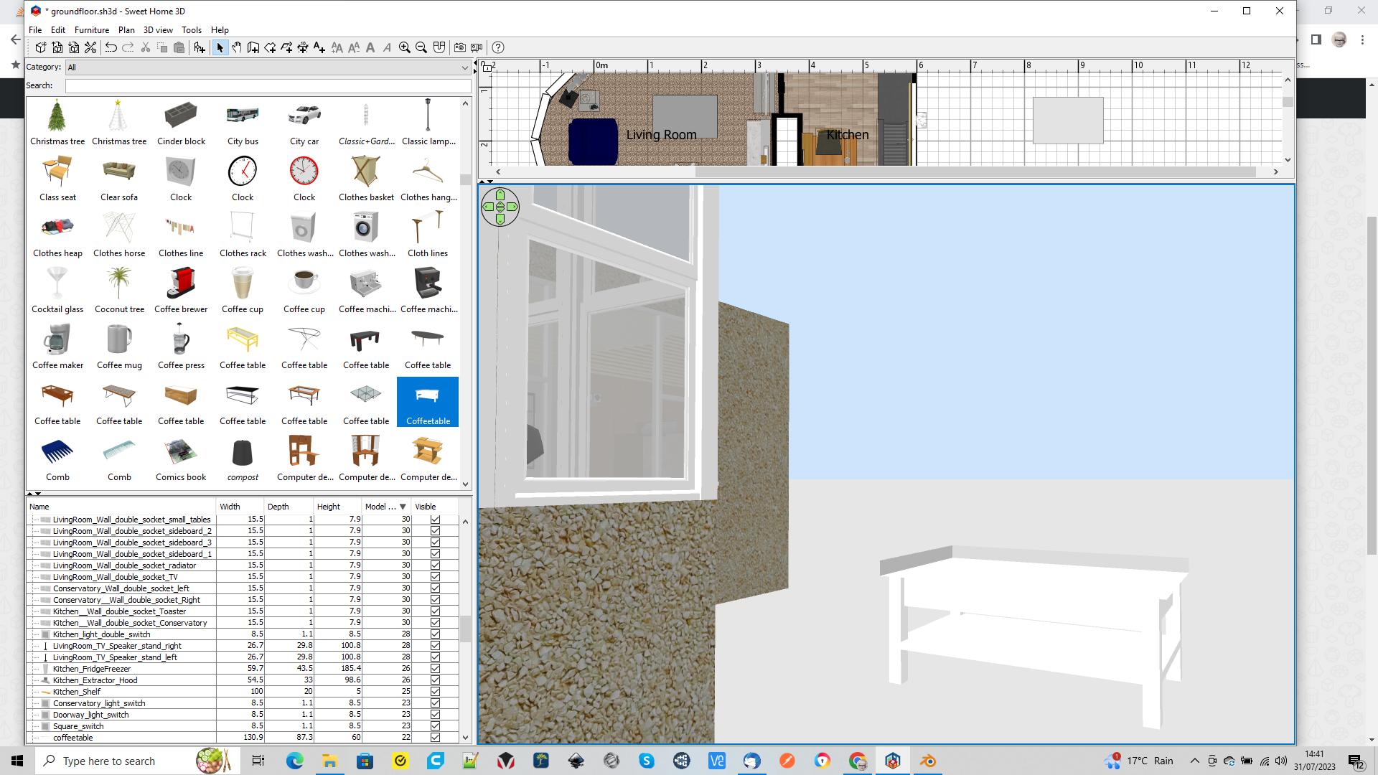The height and width of the screenshot is (775, 1378).
Task: Open Blender from the taskbar
Action: click(x=928, y=761)
